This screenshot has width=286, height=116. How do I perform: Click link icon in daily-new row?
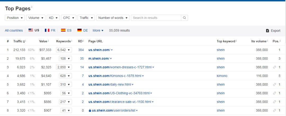point(274,84)
